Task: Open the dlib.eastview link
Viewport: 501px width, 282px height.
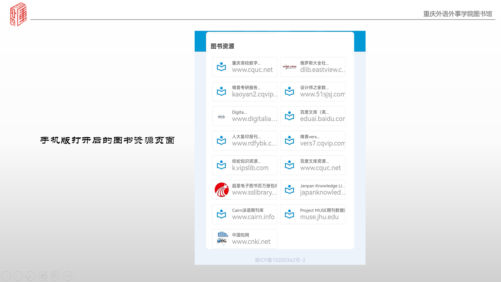Action: 323,70
